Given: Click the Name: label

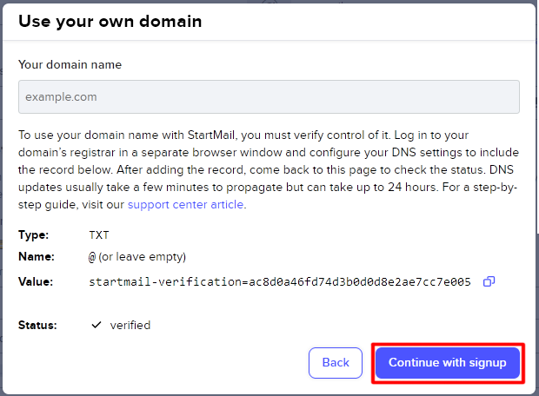Looking at the screenshot, I should 37,256.
